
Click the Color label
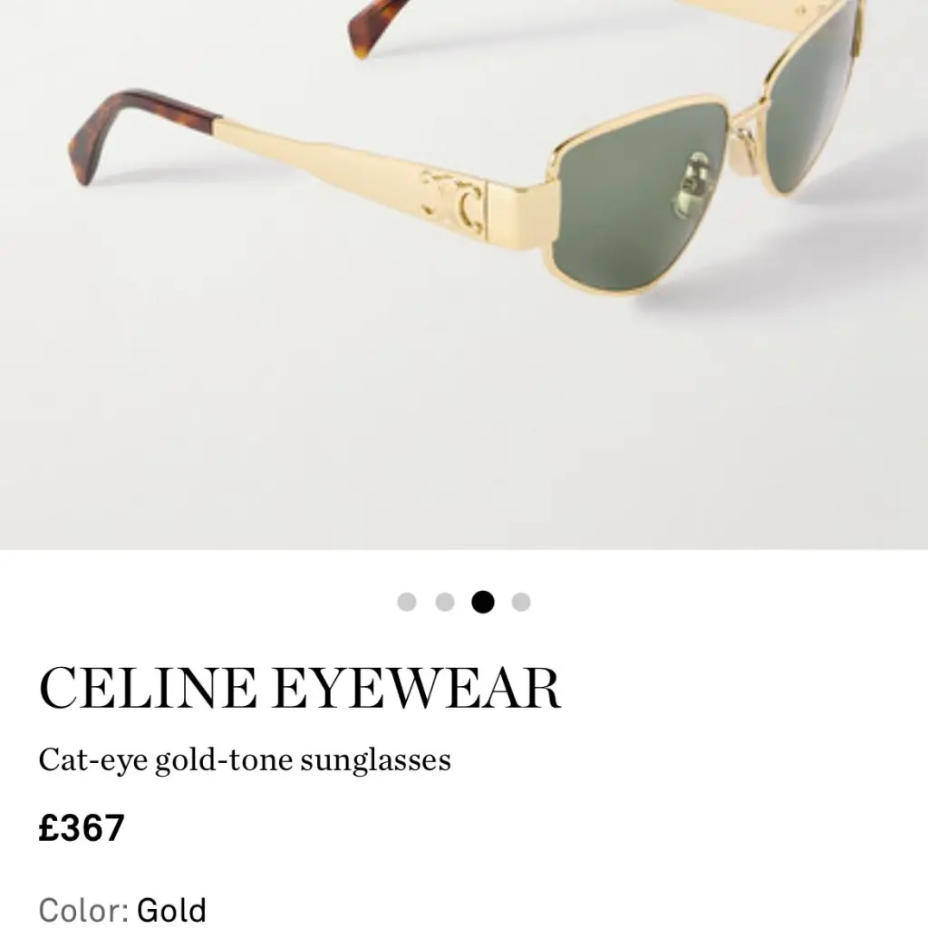click(x=83, y=910)
